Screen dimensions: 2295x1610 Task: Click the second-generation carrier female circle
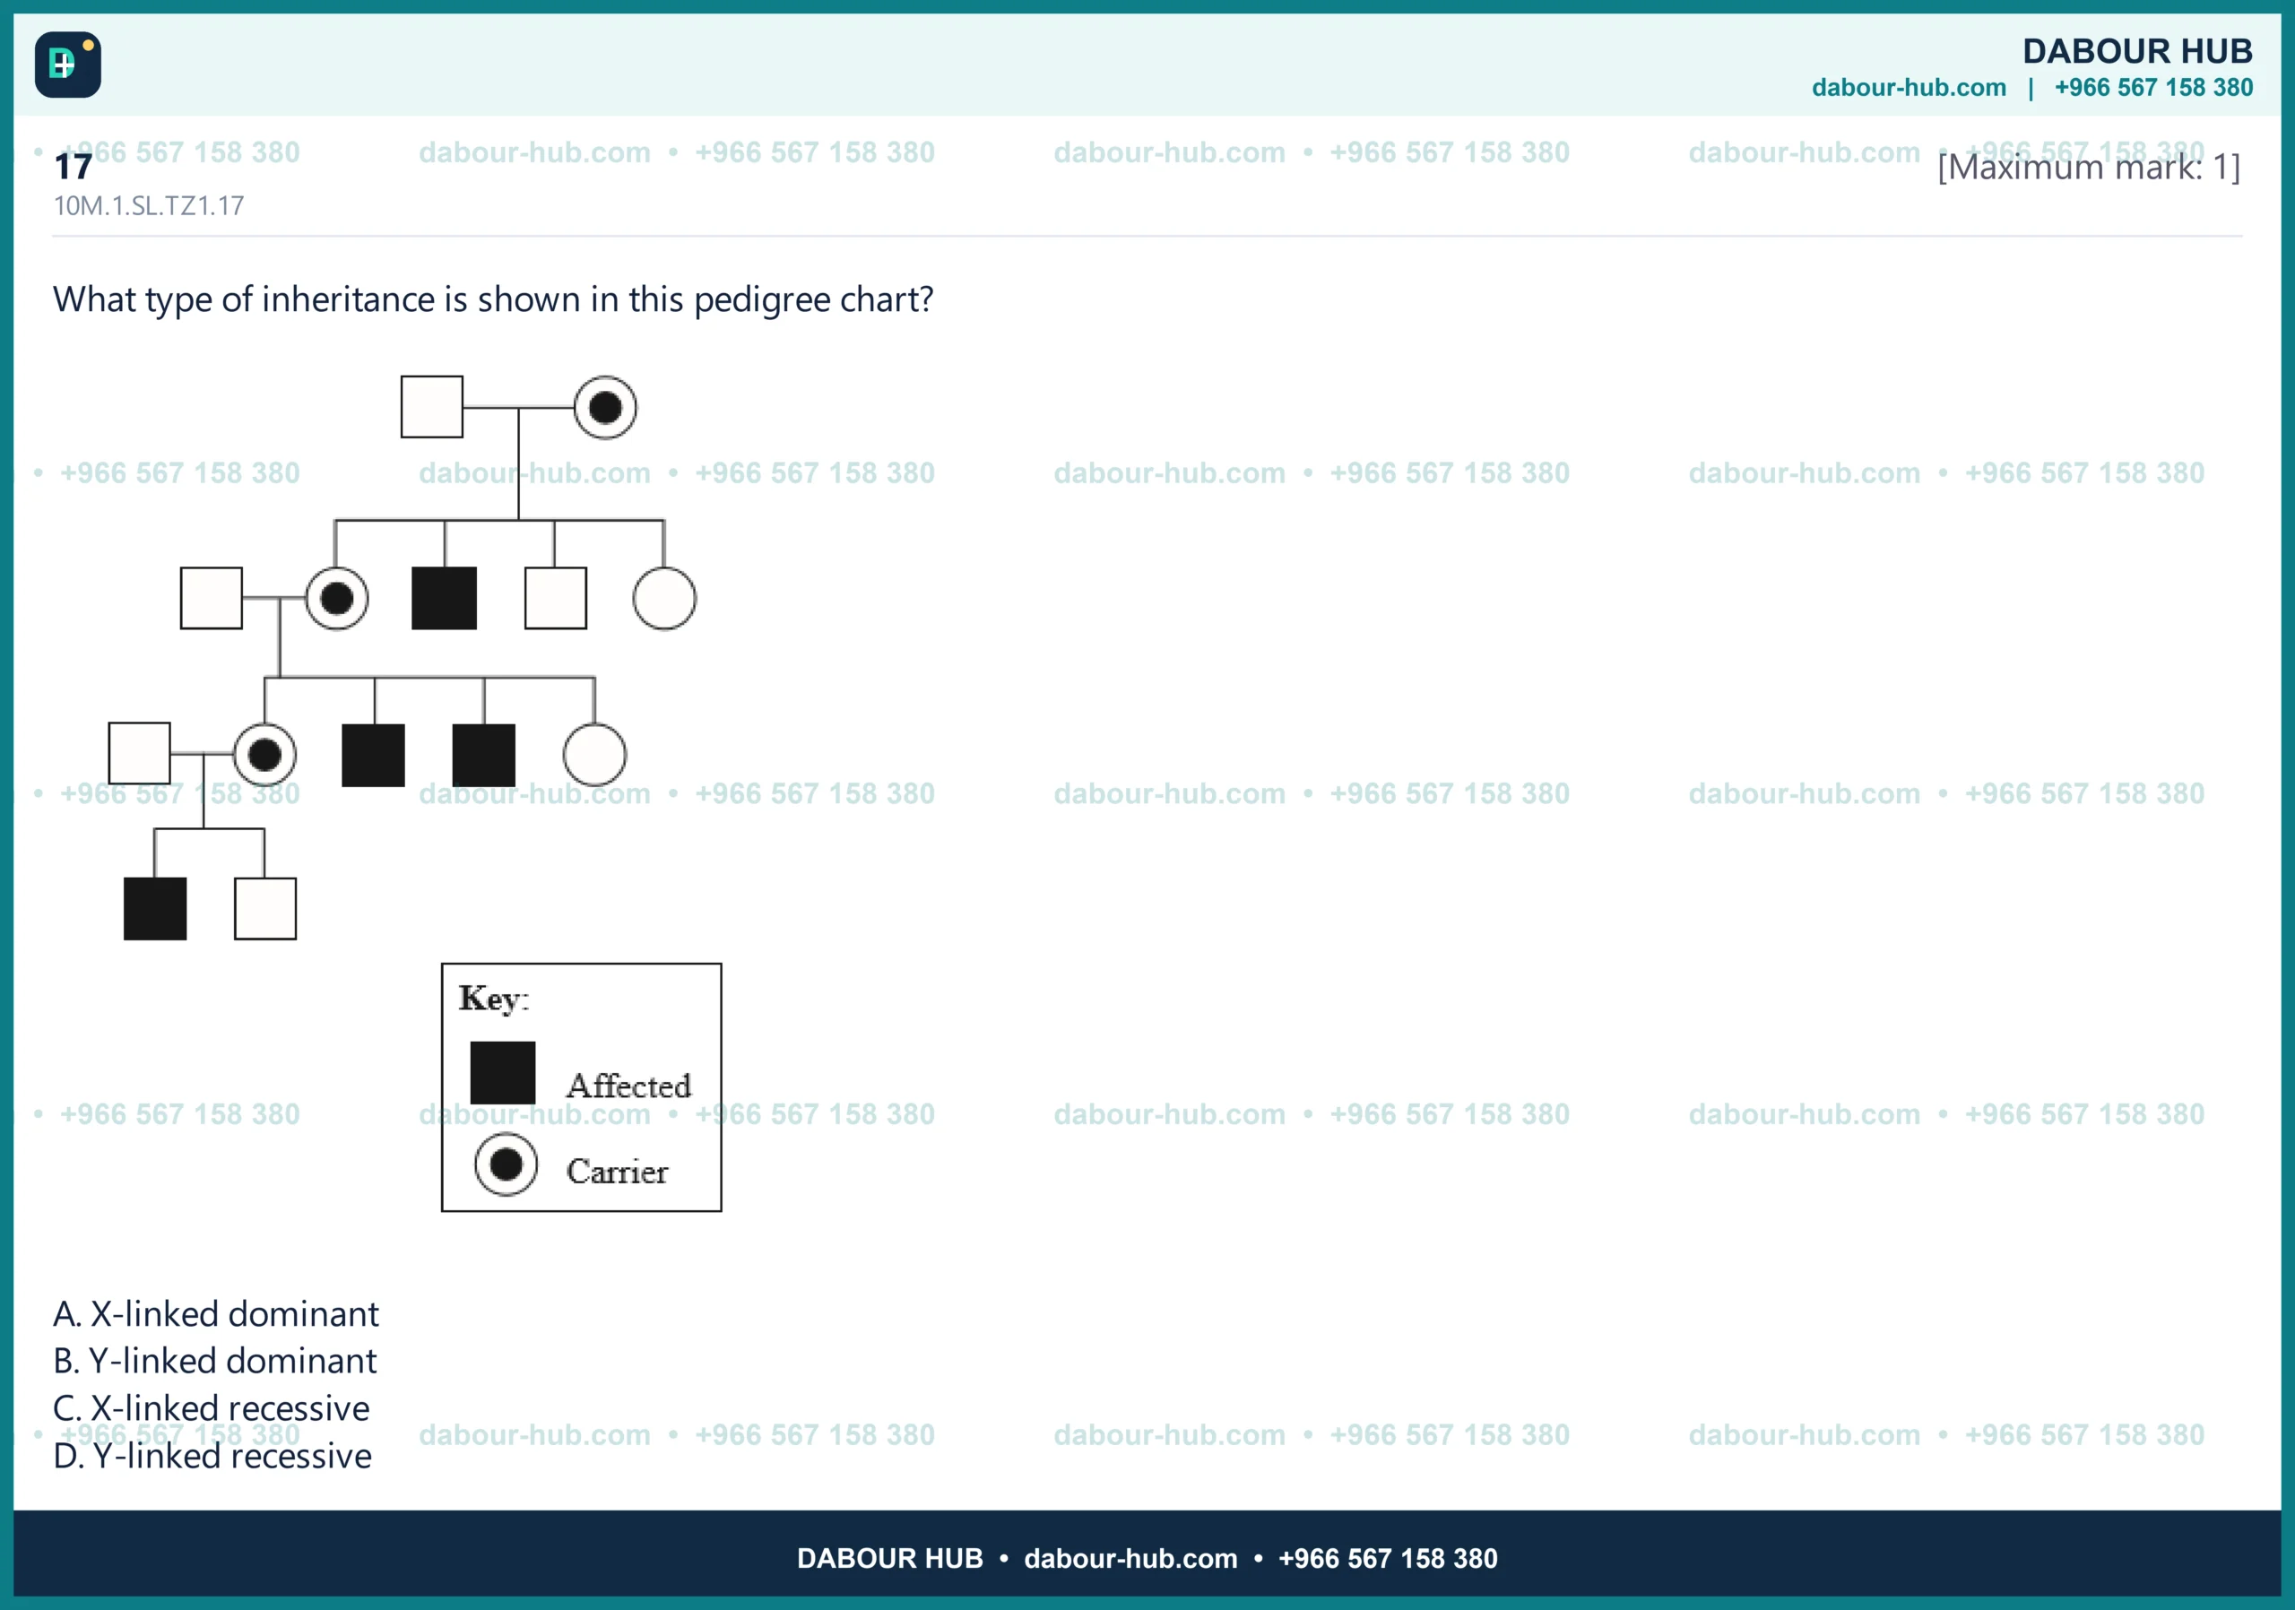[x=337, y=599]
